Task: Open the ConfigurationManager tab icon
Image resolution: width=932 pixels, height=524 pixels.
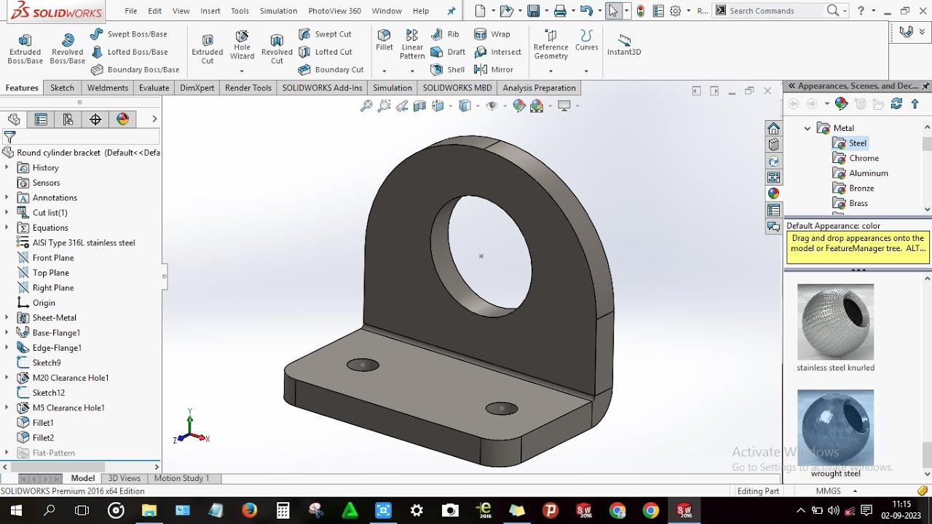Action: click(x=68, y=119)
